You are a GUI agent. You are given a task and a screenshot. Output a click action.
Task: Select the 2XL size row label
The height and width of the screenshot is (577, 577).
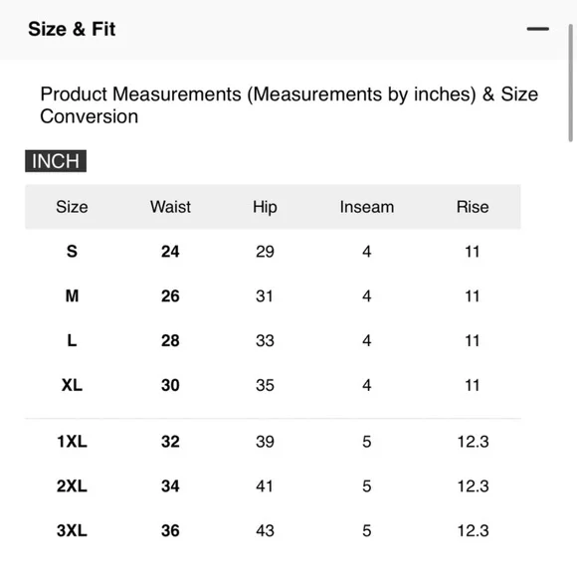pos(72,486)
